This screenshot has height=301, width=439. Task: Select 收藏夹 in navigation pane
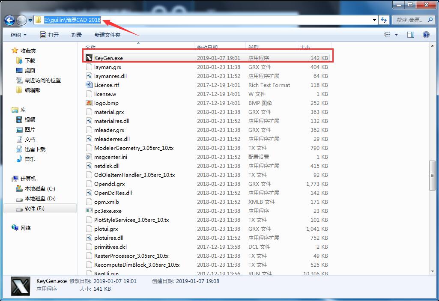point(24,51)
